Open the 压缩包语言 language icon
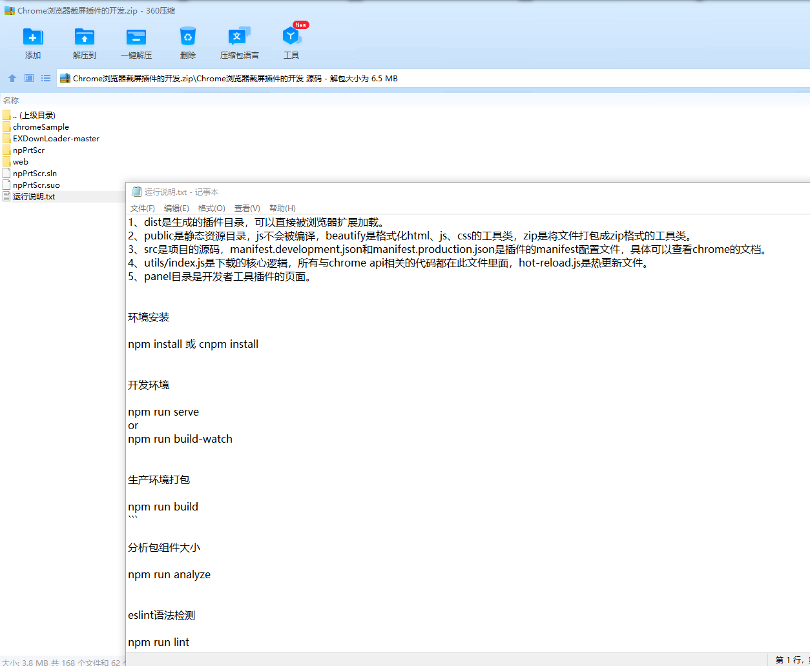810x666 pixels. coord(239,37)
